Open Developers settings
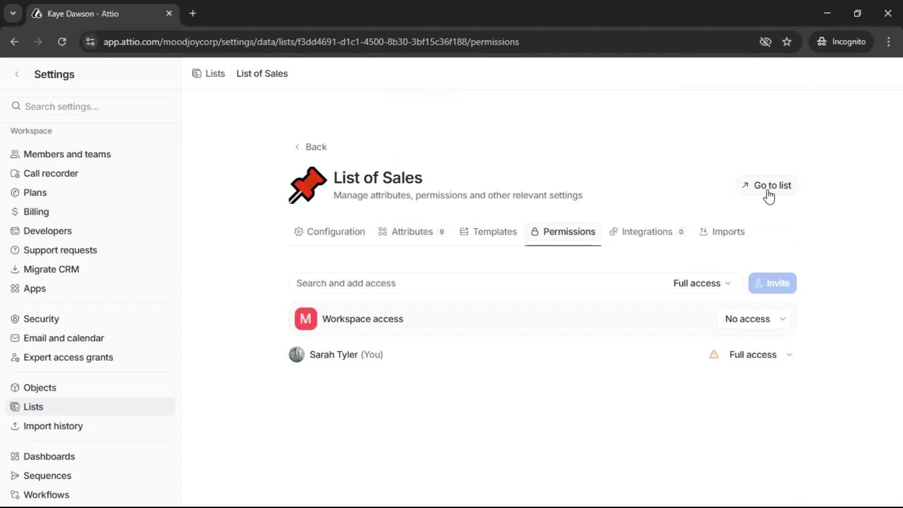The width and height of the screenshot is (903, 508). point(48,230)
